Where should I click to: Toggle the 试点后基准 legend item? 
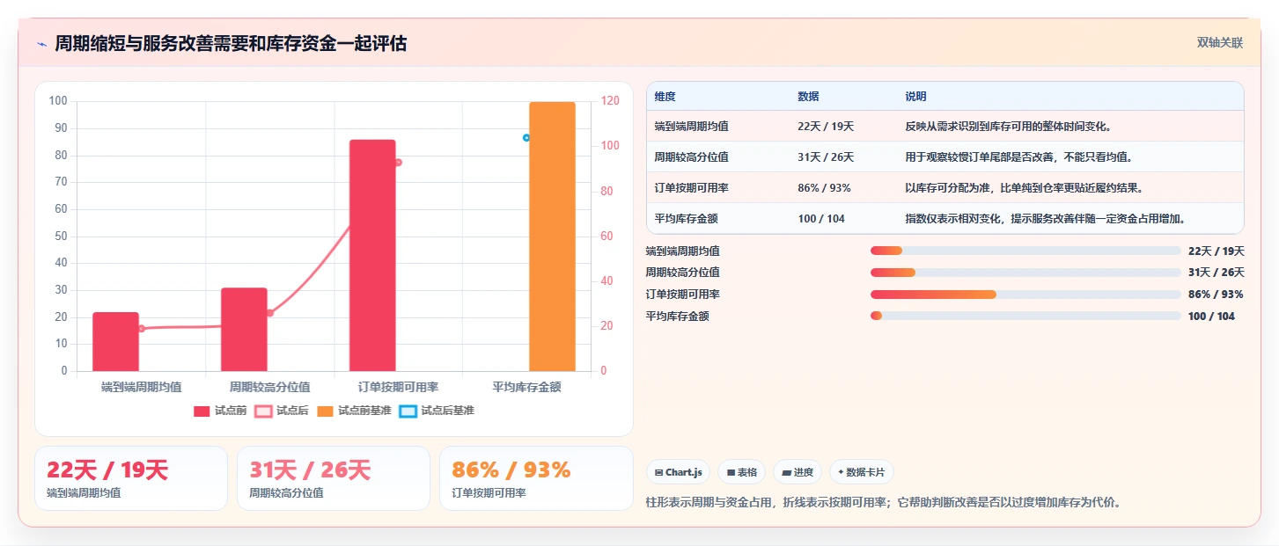437,411
